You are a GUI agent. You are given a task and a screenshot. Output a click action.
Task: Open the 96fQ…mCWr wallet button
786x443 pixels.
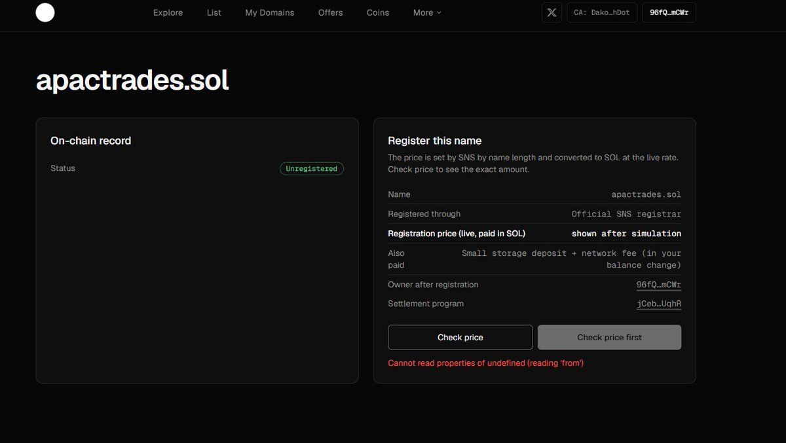tap(669, 12)
